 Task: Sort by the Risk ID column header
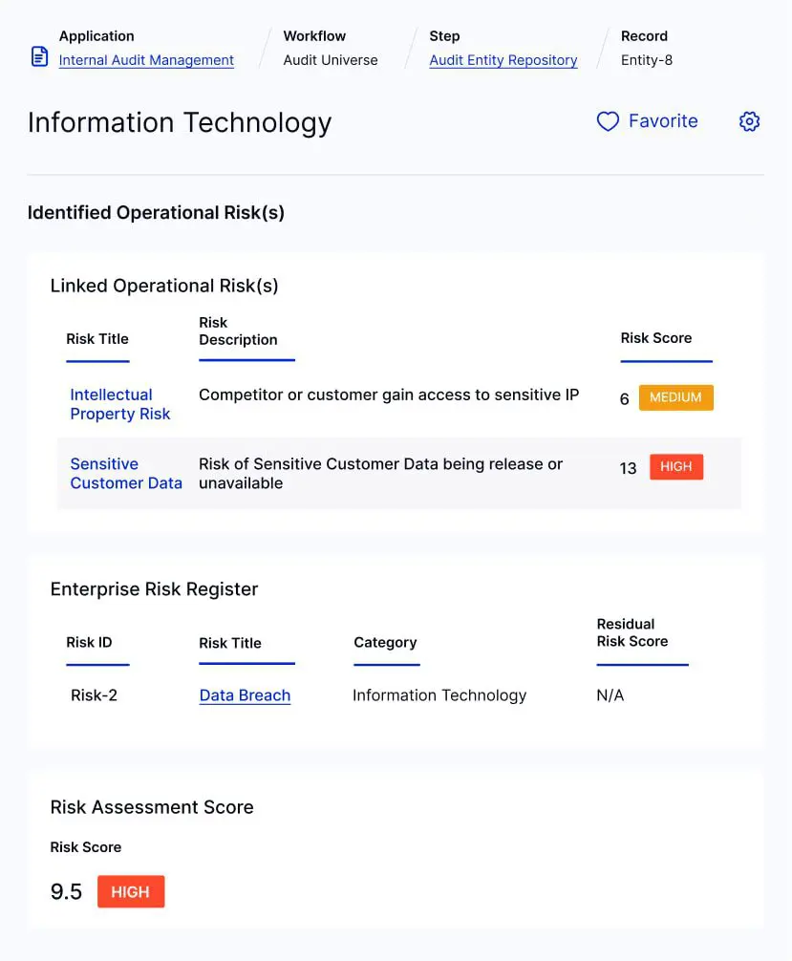[x=89, y=642]
